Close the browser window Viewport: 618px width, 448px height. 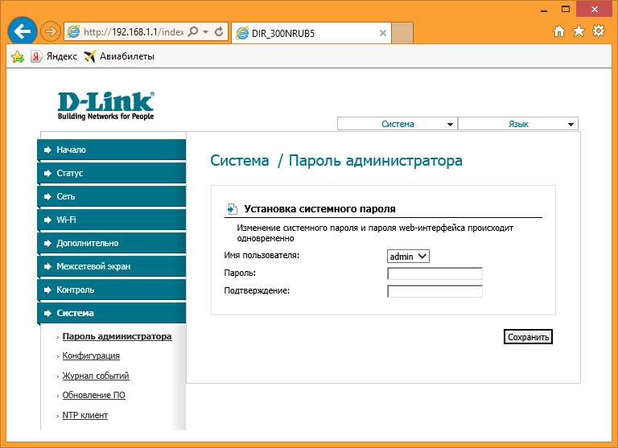[x=595, y=9]
